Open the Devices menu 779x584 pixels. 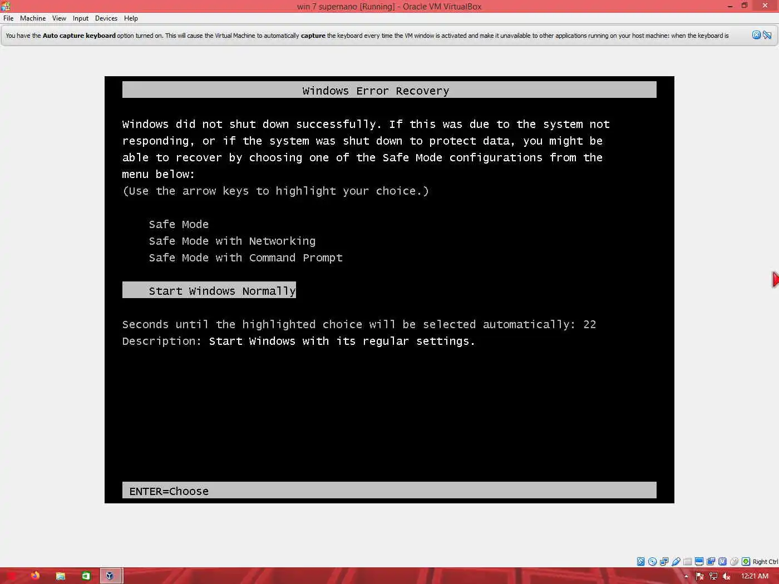point(106,18)
